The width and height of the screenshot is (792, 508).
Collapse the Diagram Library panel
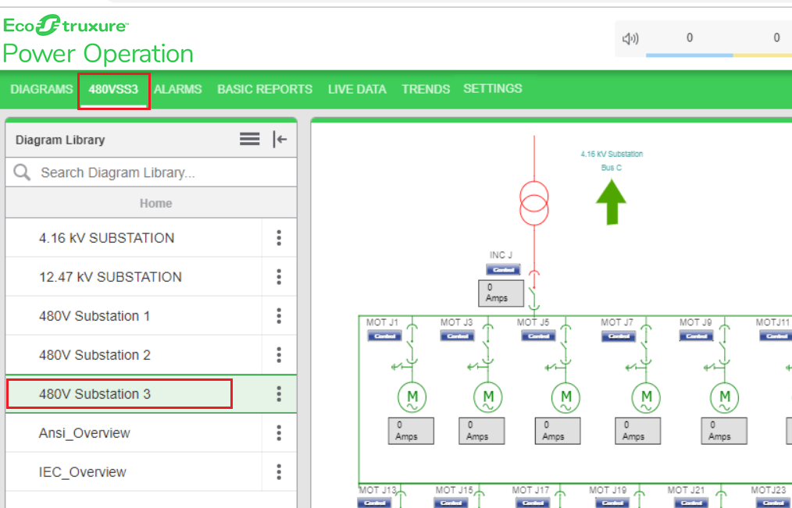pos(280,139)
